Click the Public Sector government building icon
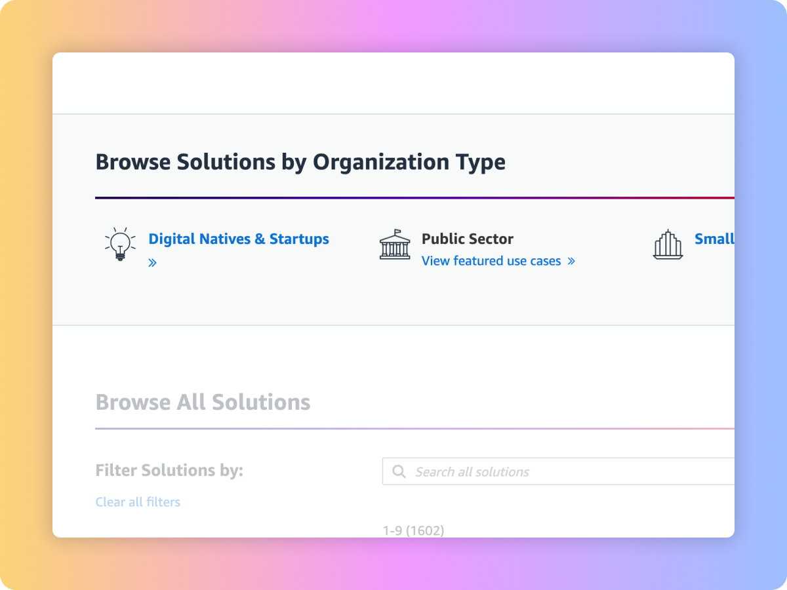Viewport: 787px width, 590px height. click(x=394, y=245)
